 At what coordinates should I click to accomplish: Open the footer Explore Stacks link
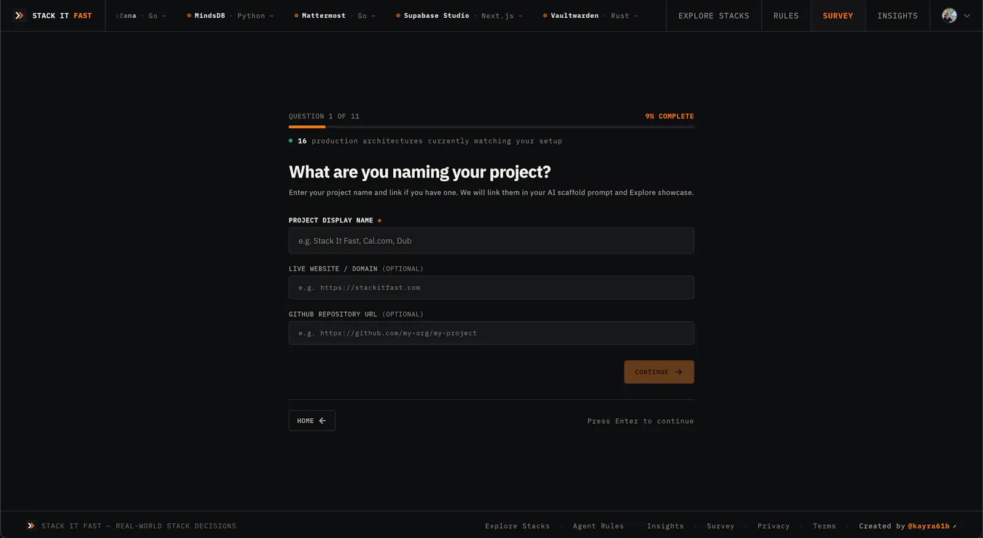pyautogui.click(x=517, y=526)
